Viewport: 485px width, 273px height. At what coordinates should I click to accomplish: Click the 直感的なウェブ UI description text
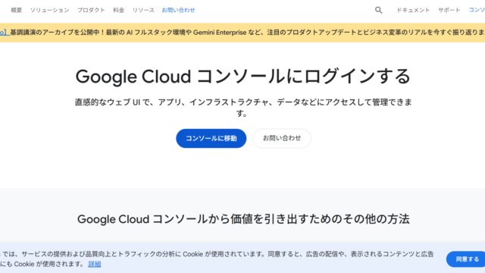coord(243,108)
